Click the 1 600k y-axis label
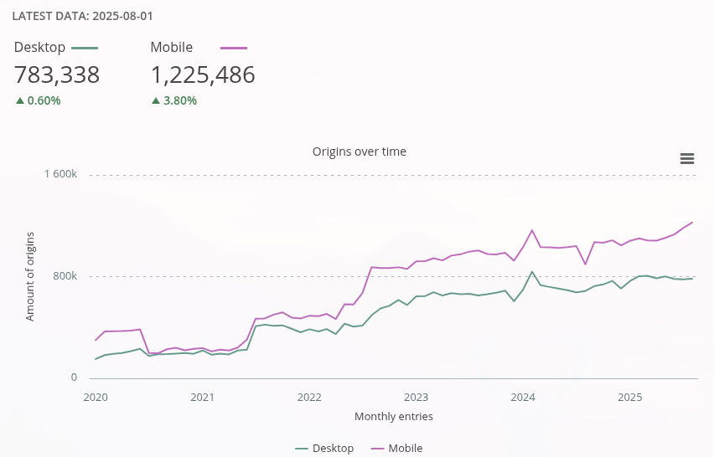This screenshot has width=714, height=457. pyautogui.click(x=61, y=174)
